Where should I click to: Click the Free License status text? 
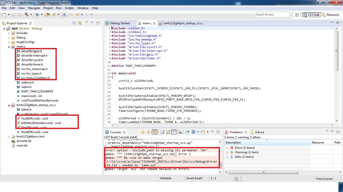(x=324, y=179)
